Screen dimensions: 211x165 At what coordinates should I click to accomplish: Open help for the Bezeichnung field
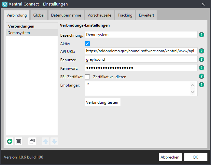tap(202, 35)
